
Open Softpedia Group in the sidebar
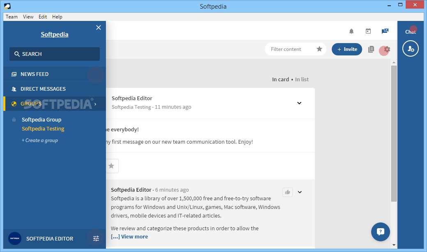tap(41, 119)
